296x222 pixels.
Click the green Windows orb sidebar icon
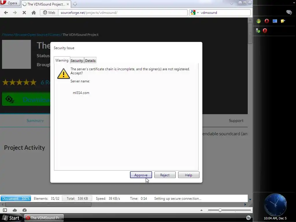coord(259,21)
